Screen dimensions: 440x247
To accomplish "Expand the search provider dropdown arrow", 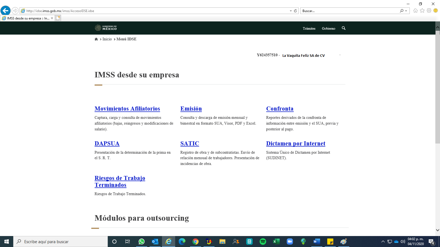I will [x=406, y=11].
